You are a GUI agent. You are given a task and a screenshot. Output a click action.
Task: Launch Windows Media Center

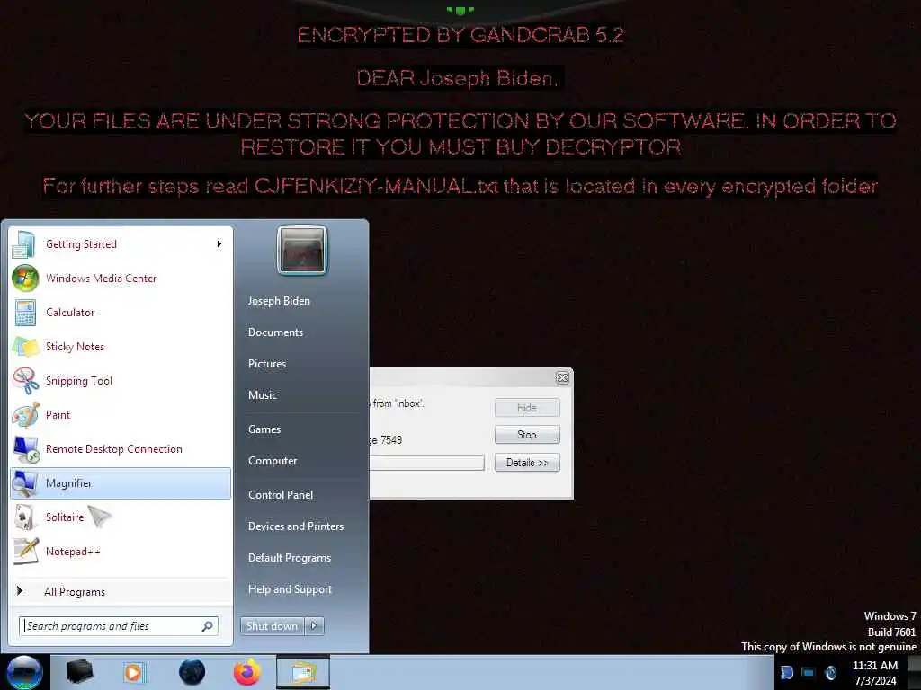click(121, 279)
